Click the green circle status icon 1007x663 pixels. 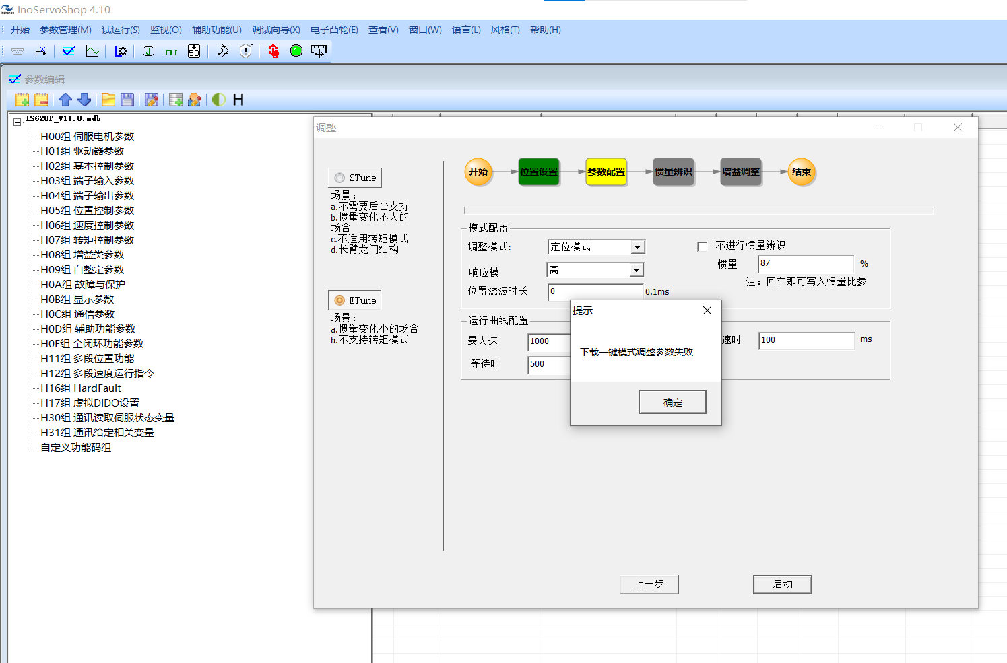tap(296, 51)
